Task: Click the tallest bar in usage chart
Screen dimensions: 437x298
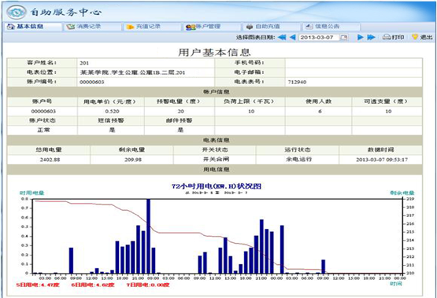Action: pyautogui.click(x=149, y=236)
